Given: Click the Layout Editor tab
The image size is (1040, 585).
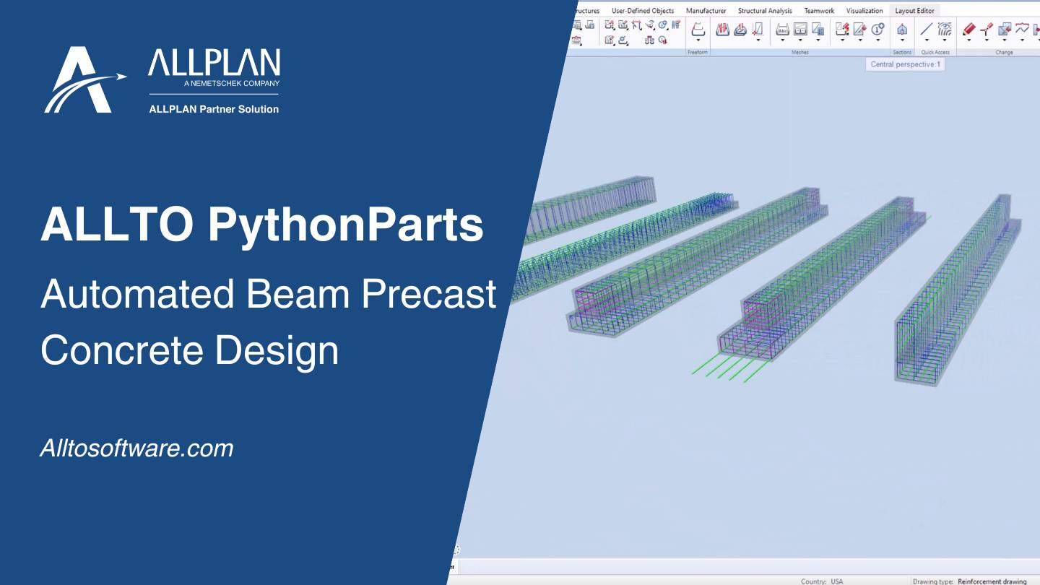Looking at the screenshot, I should click(x=914, y=10).
